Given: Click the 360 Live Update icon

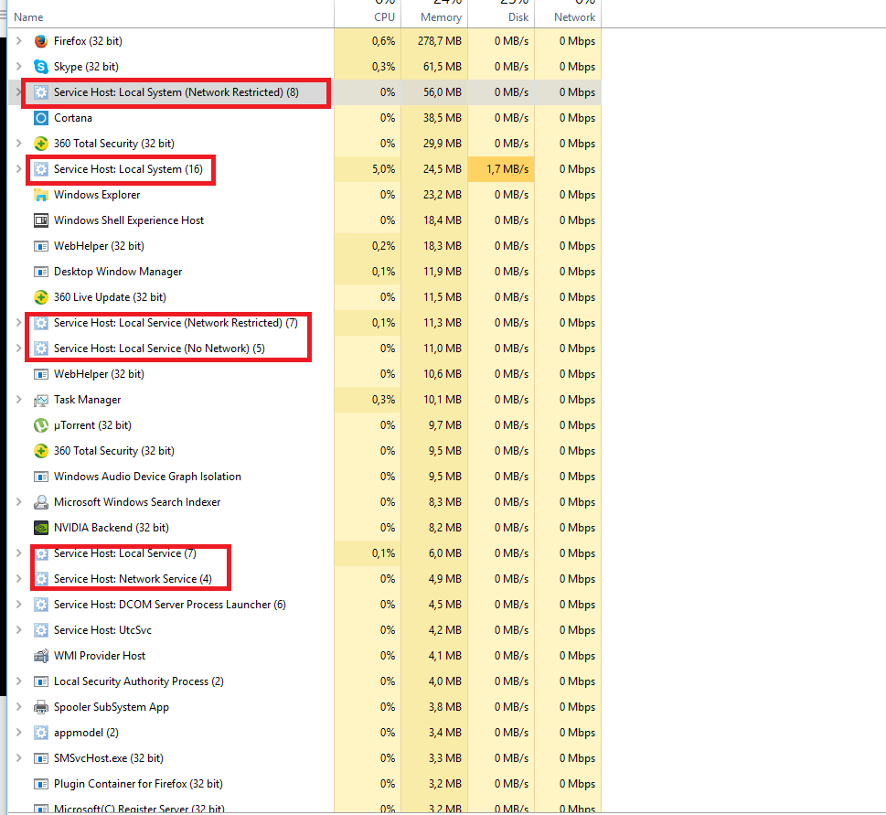Looking at the screenshot, I should pyautogui.click(x=40, y=297).
